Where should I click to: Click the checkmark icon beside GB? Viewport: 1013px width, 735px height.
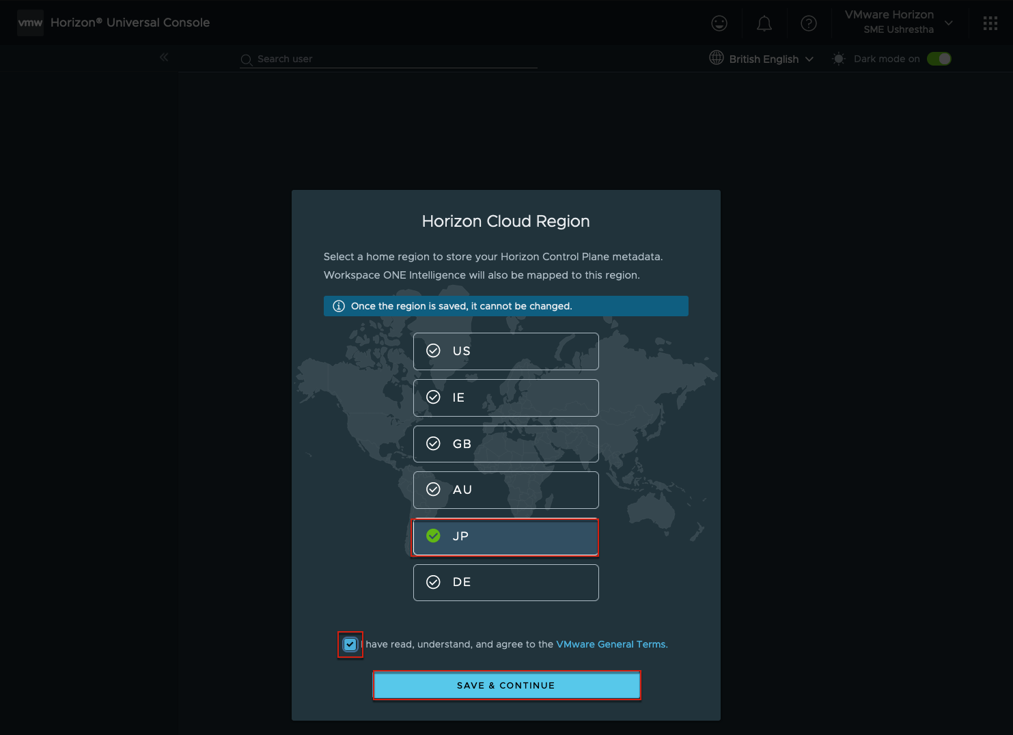click(x=433, y=443)
